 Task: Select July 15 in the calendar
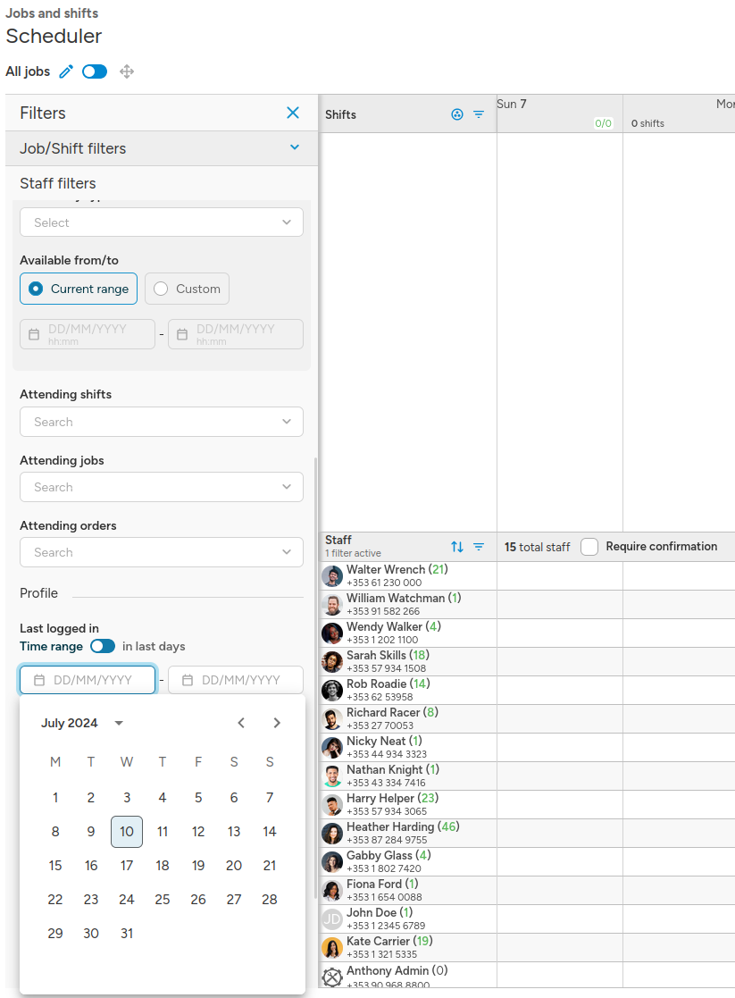coord(55,866)
